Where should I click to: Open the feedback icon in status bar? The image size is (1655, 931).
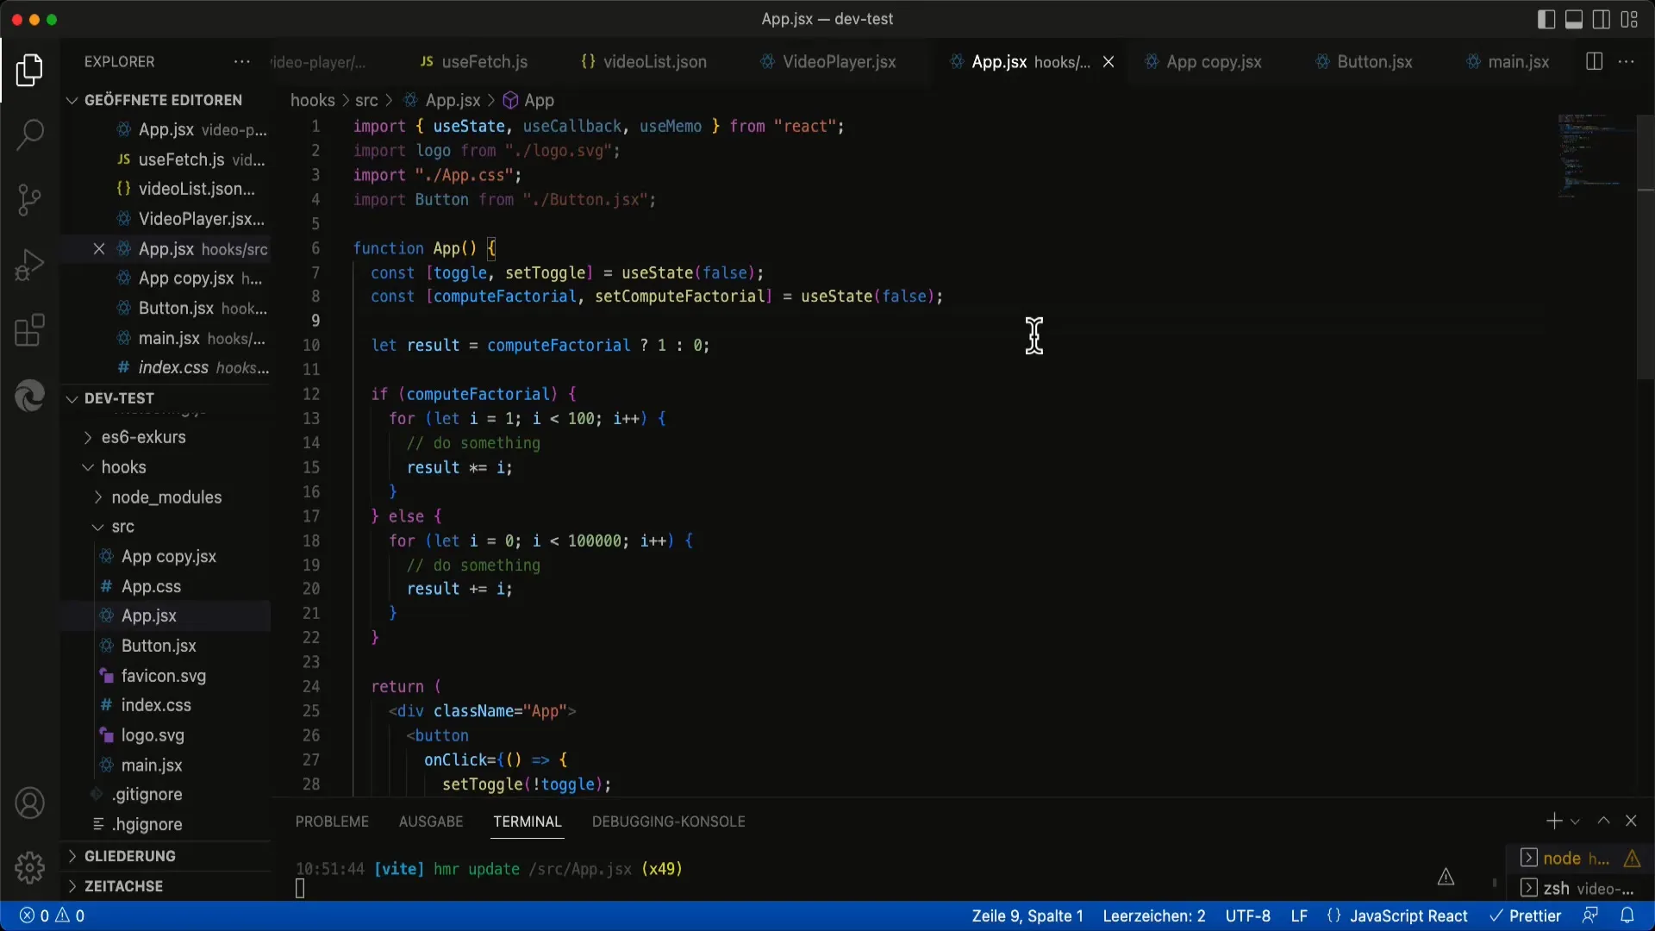coord(1590,915)
